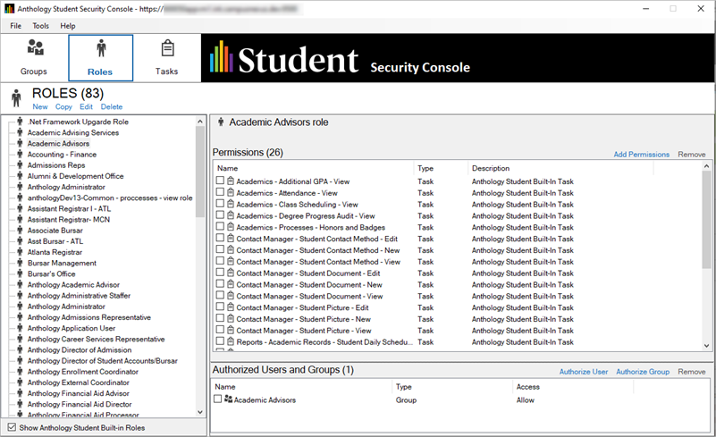Click the person icon next to ROLES heading
Image resolution: width=716 pixels, height=437 pixels.
pos(16,97)
